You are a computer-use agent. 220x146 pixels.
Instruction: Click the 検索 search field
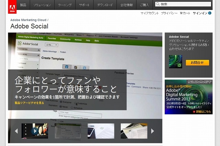[183, 4]
